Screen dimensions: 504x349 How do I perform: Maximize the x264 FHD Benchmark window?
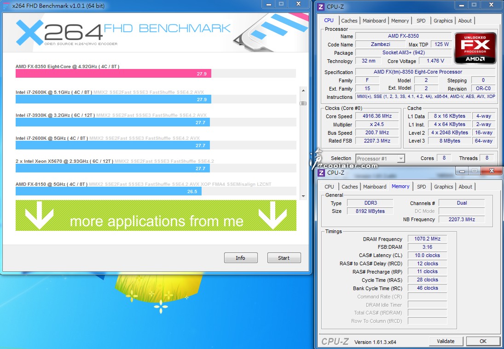281,4
